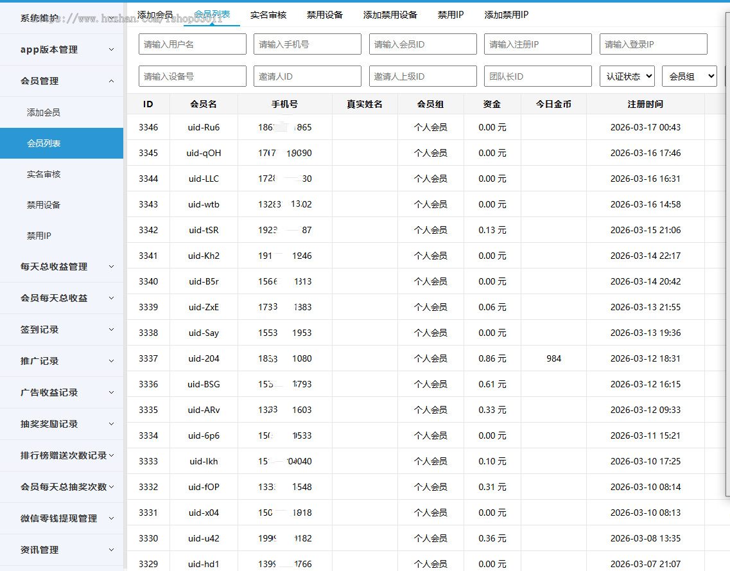Screen dimensions: 730x571
Task: Focus the 请输入登录IP search field
Action: click(x=653, y=44)
